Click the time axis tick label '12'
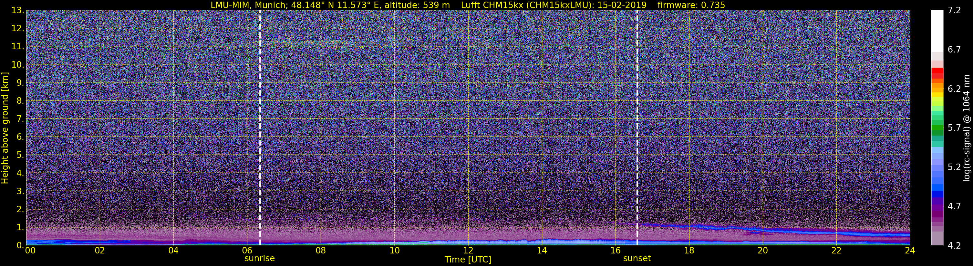 coord(468,251)
